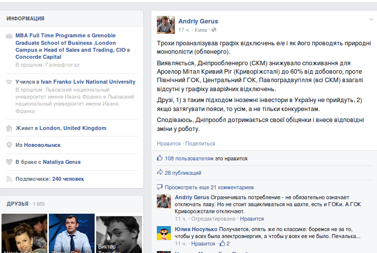Click post timestamp 17 ч.

pos(184,30)
